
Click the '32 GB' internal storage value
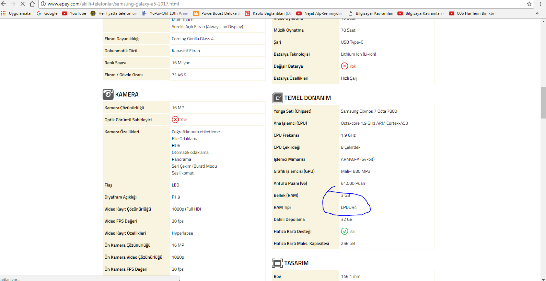(x=347, y=220)
